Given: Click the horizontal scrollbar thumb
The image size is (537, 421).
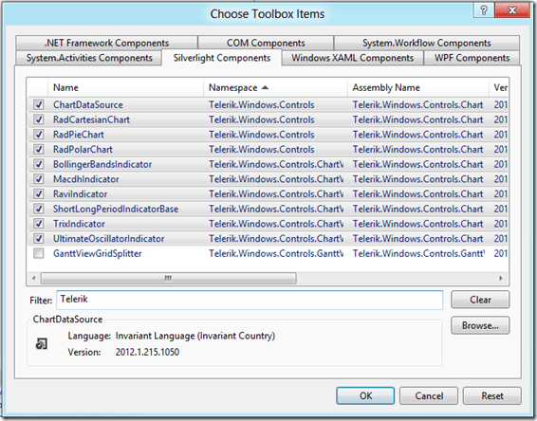Looking at the screenshot, I should [169, 278].
